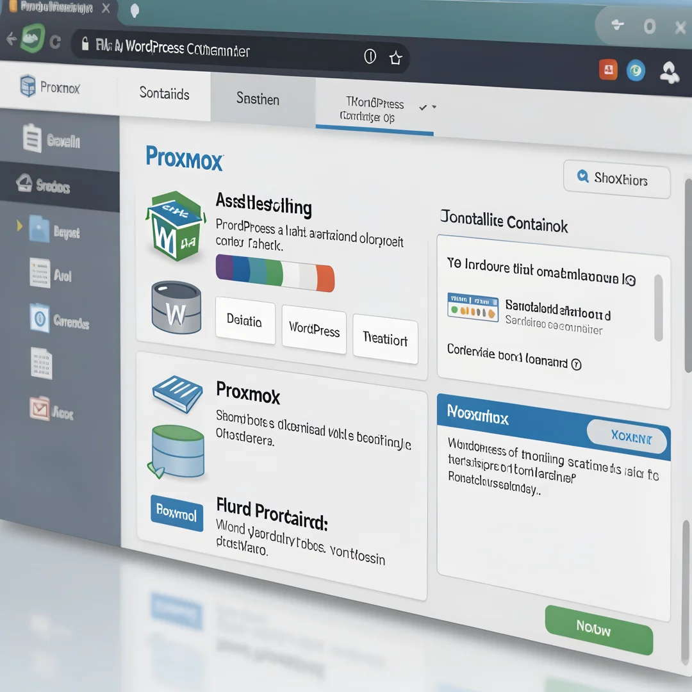Image resolution: width=692 pixels, height=692 pixels.
Task: Click the Conlervide bord loanand text
Action: point(507,356)
